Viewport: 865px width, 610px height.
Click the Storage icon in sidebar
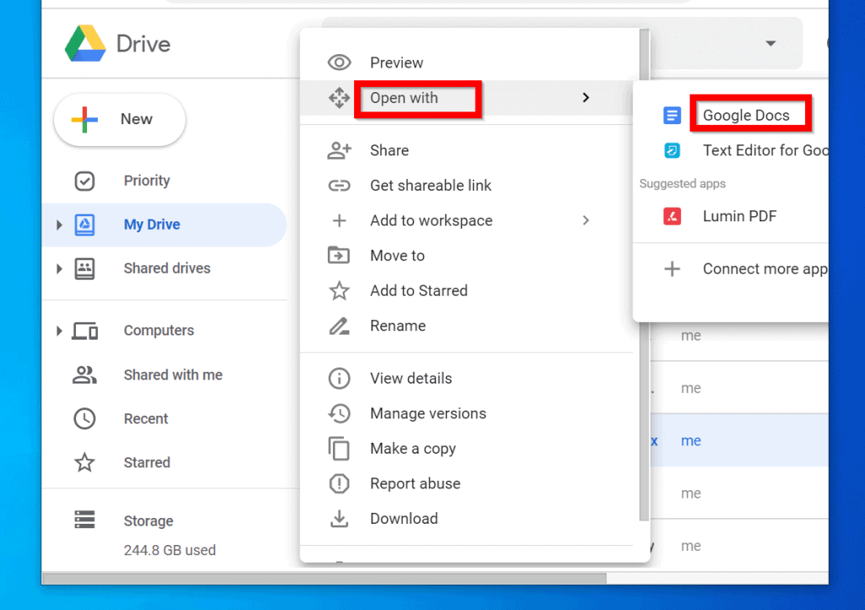coord(84,520)
